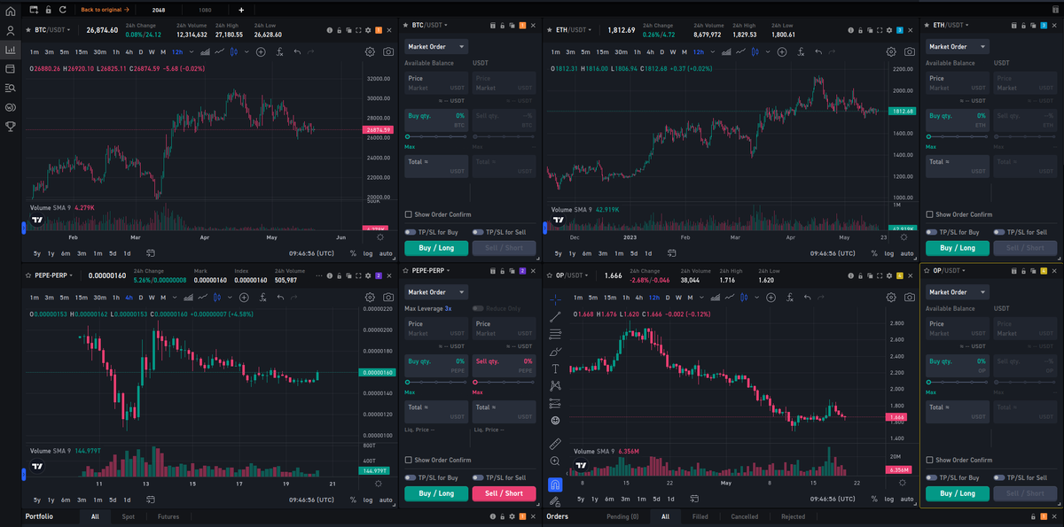Switch to the 2048 layout tab

pyautogui.click(x=159, y=10)
